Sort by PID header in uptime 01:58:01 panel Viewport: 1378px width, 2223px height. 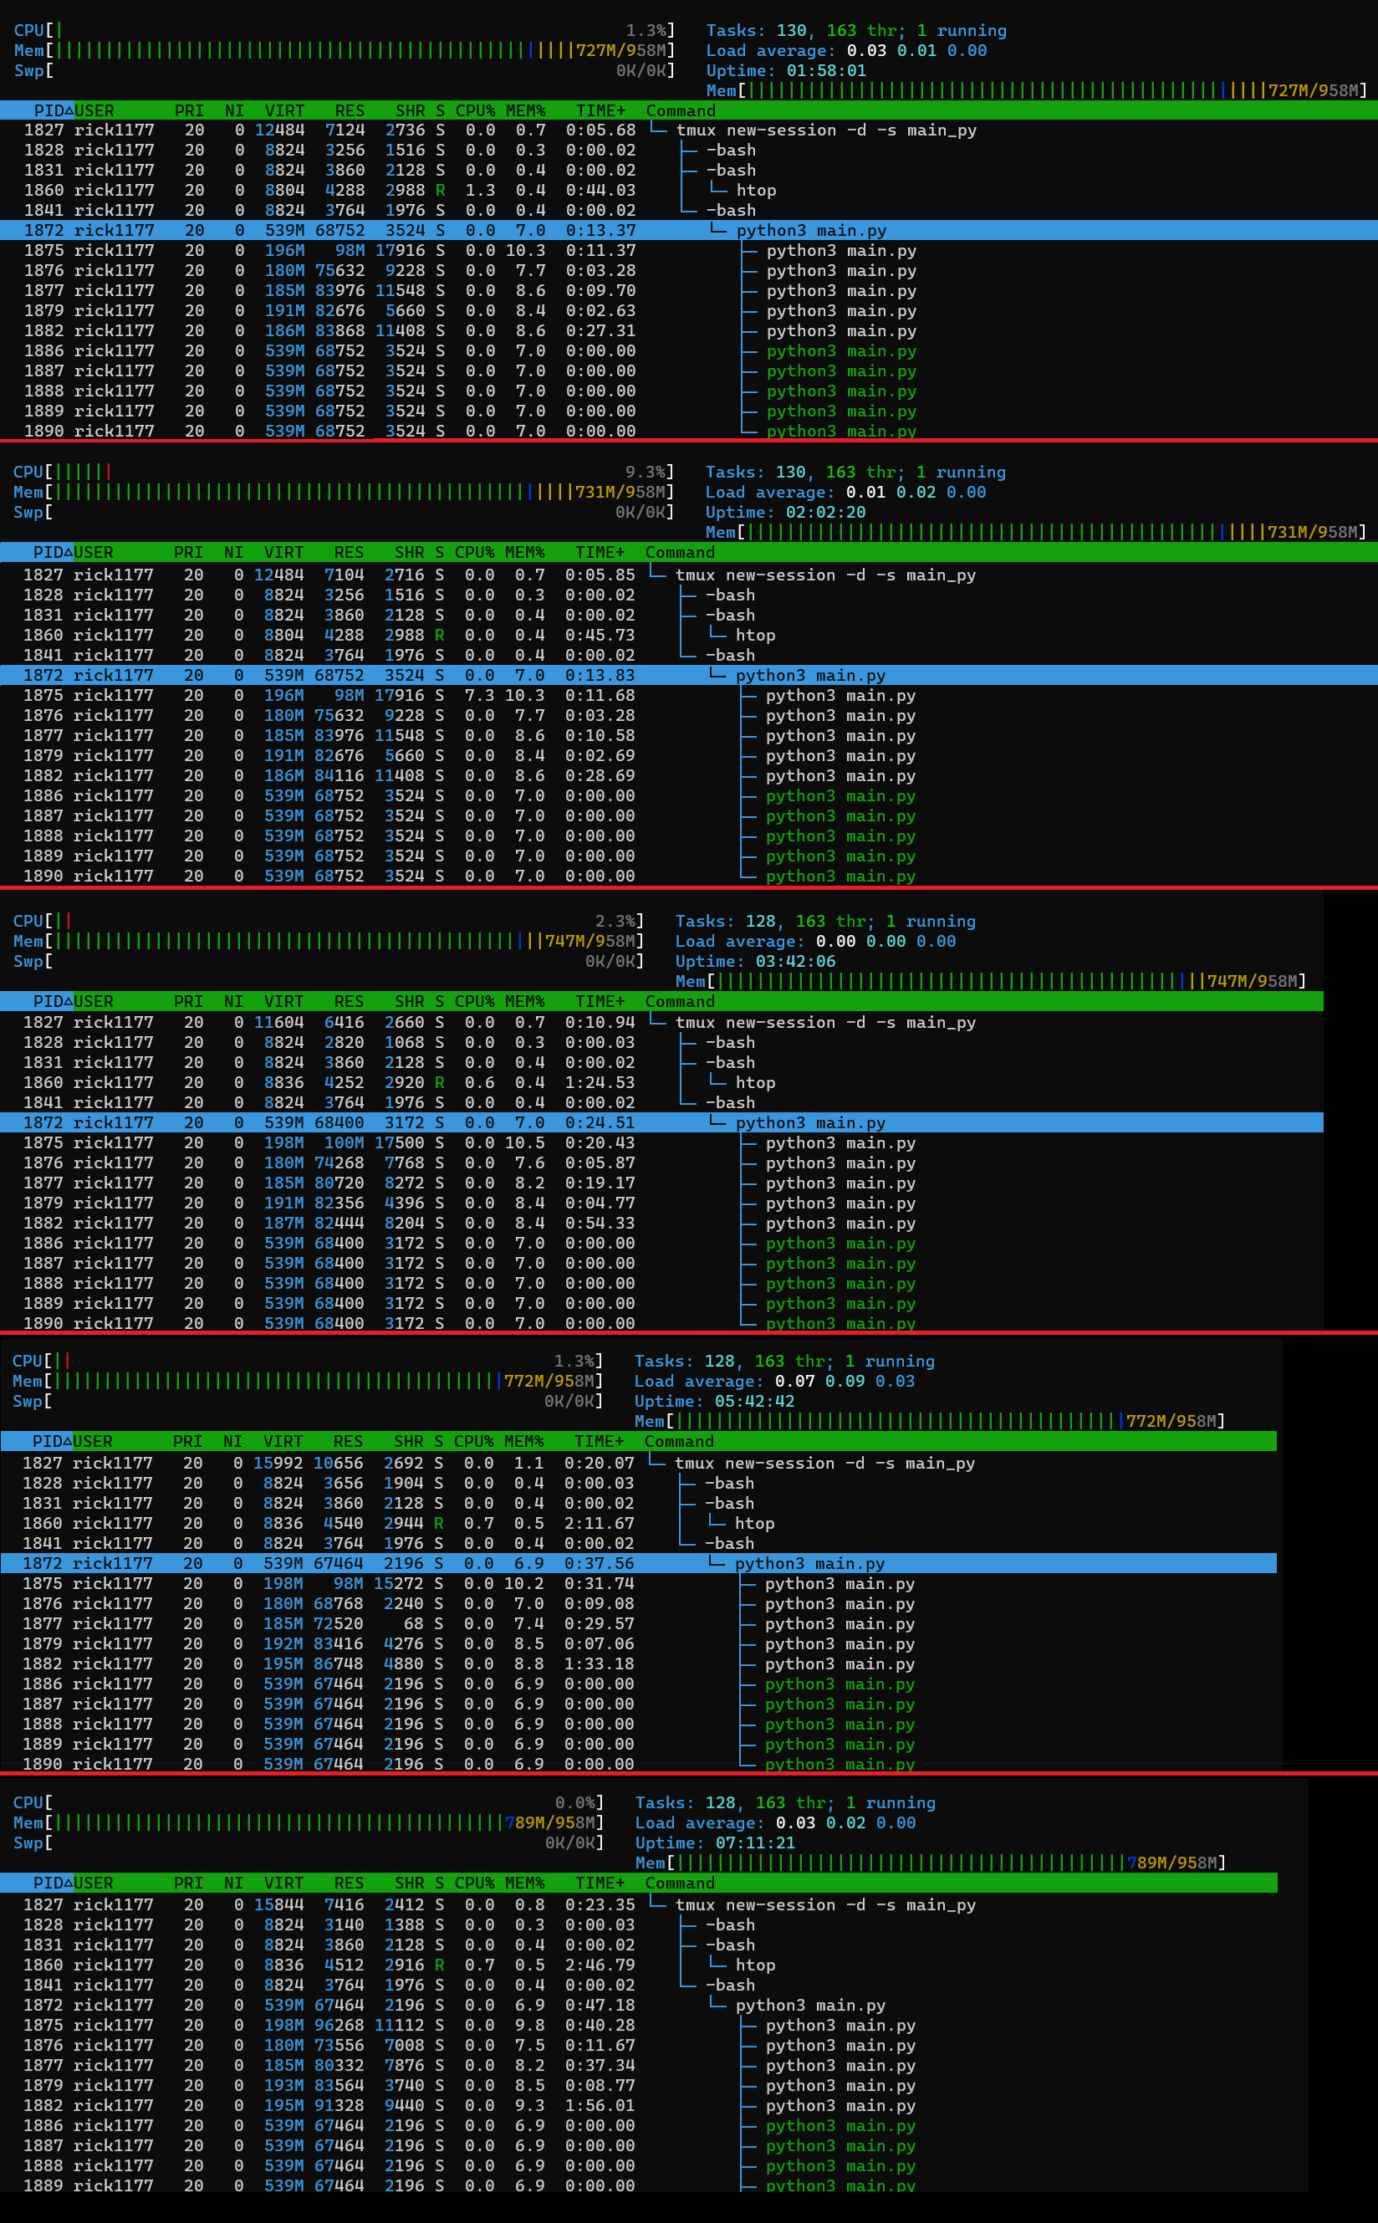click(54, 110)
